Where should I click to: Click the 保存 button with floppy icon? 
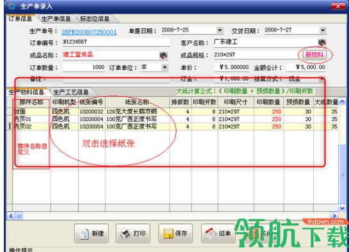(176, 233)
